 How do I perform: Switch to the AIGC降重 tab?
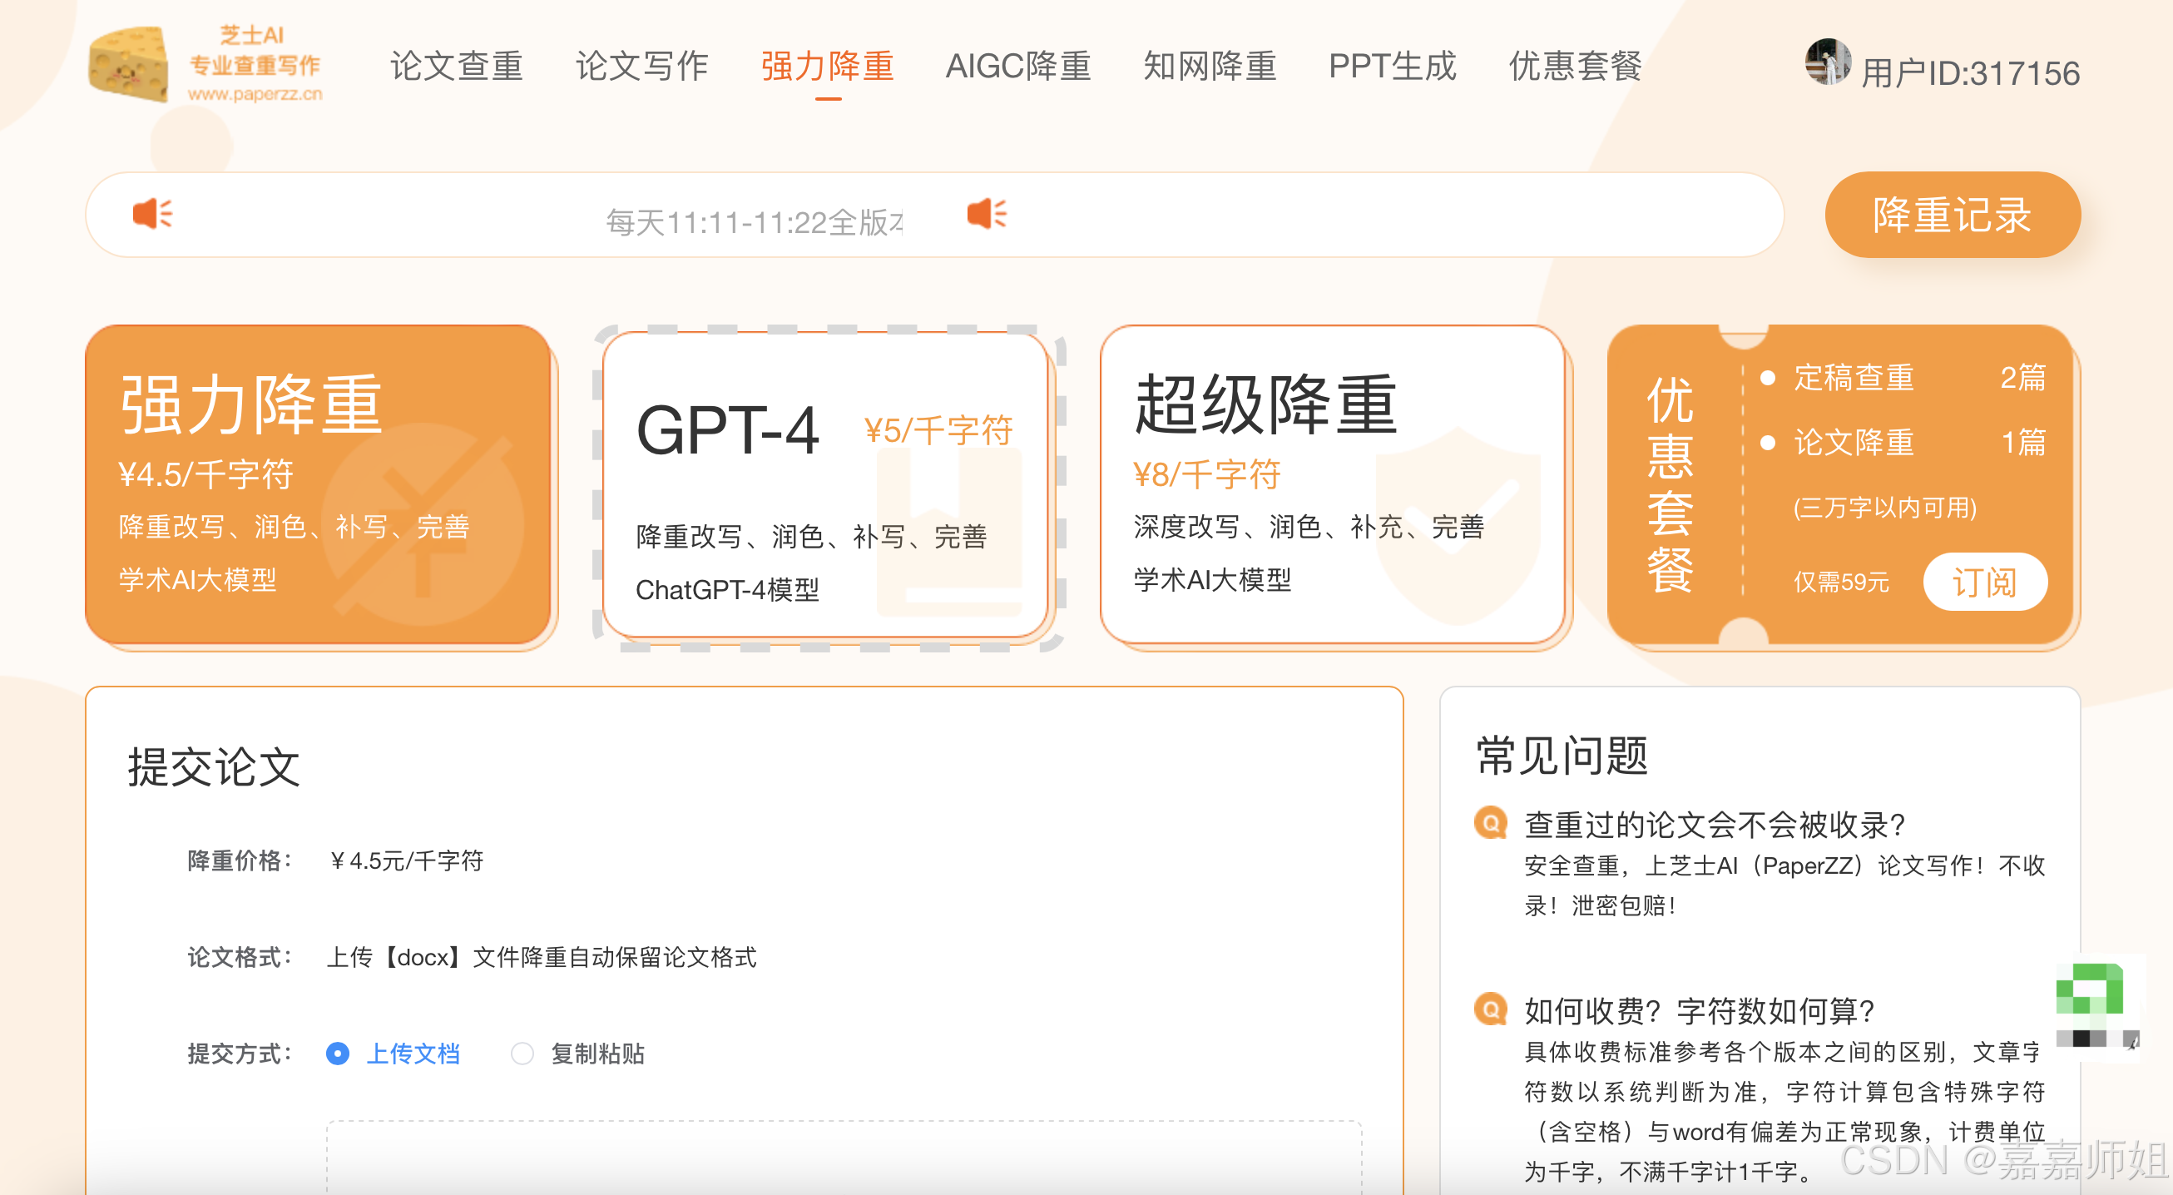tap(1017, 67)
